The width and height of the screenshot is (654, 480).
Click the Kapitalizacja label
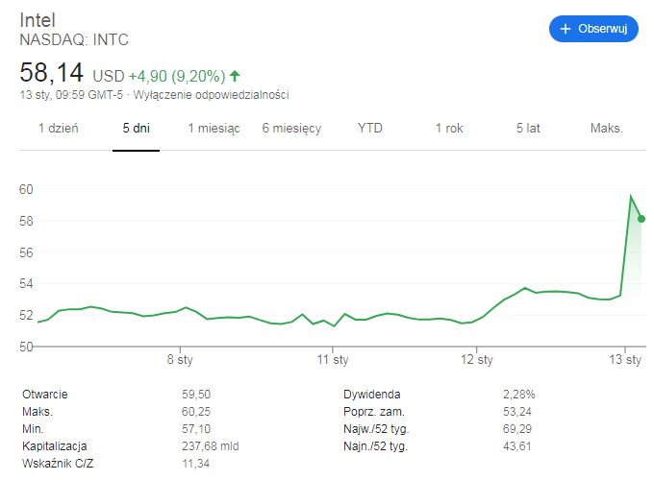tap(55, 446)
